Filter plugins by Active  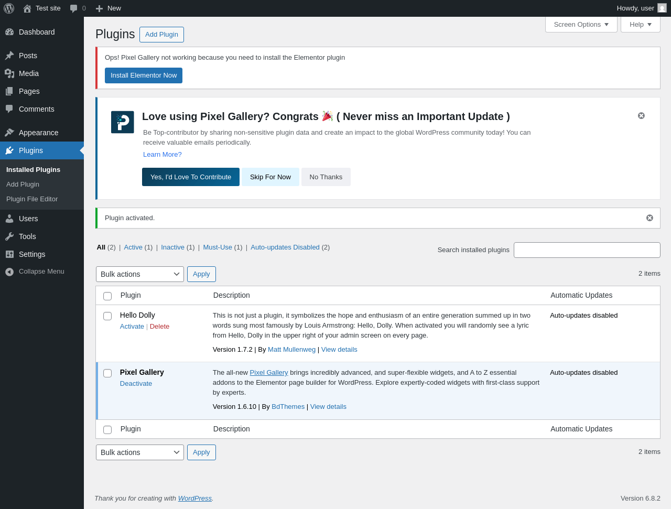(133, 247)
